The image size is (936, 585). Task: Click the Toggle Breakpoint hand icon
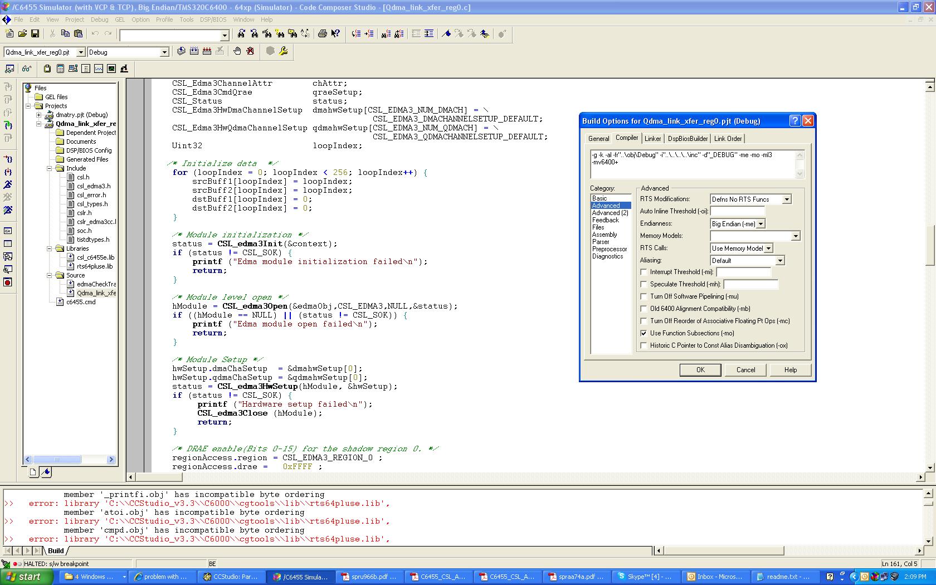click(237, 51)
